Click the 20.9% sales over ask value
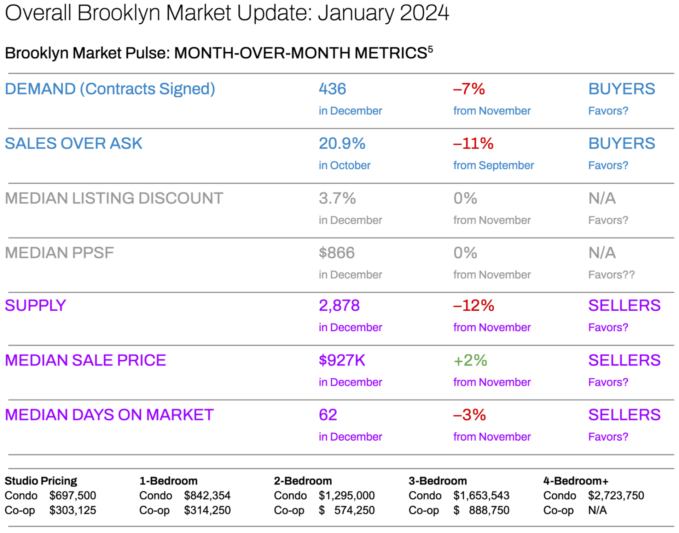 click(x=342, y=143)
